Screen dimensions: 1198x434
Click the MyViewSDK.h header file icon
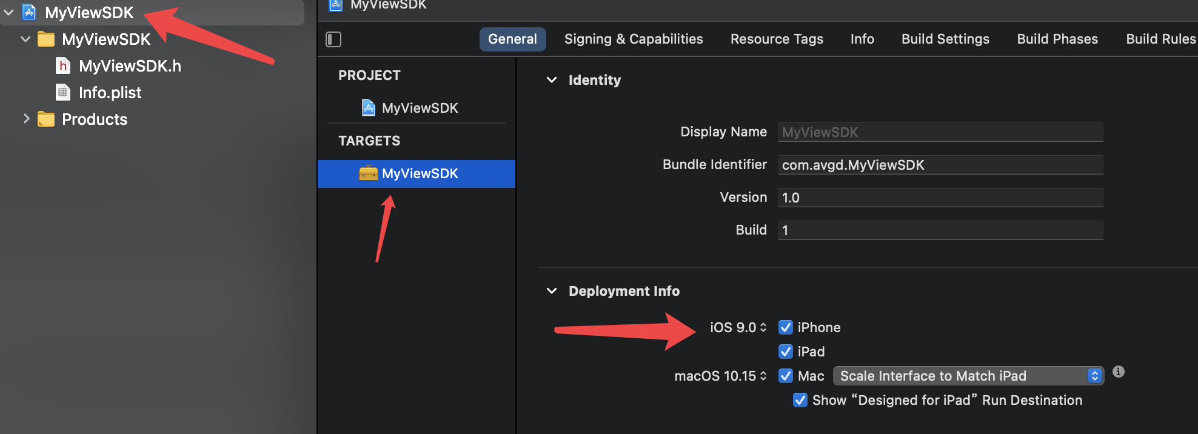(63, 65)
